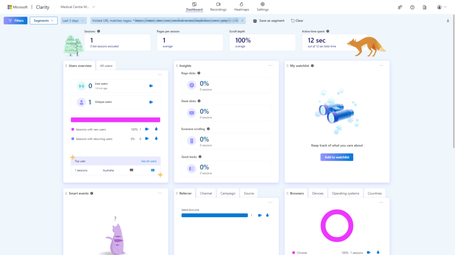Screen dimensions: 455x255
Task: Open the Dead clicks 0% card
Action: 226,113
